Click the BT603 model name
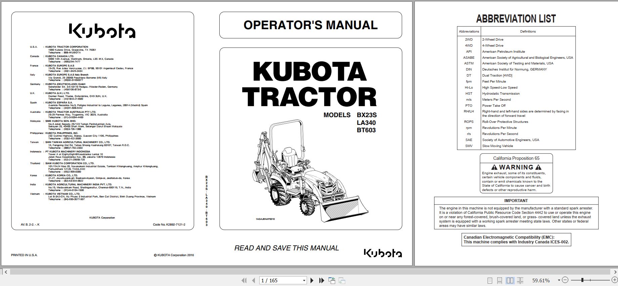The width and height of the screenshot is (618, 286). pyautogui.click(x=366, y=130)
